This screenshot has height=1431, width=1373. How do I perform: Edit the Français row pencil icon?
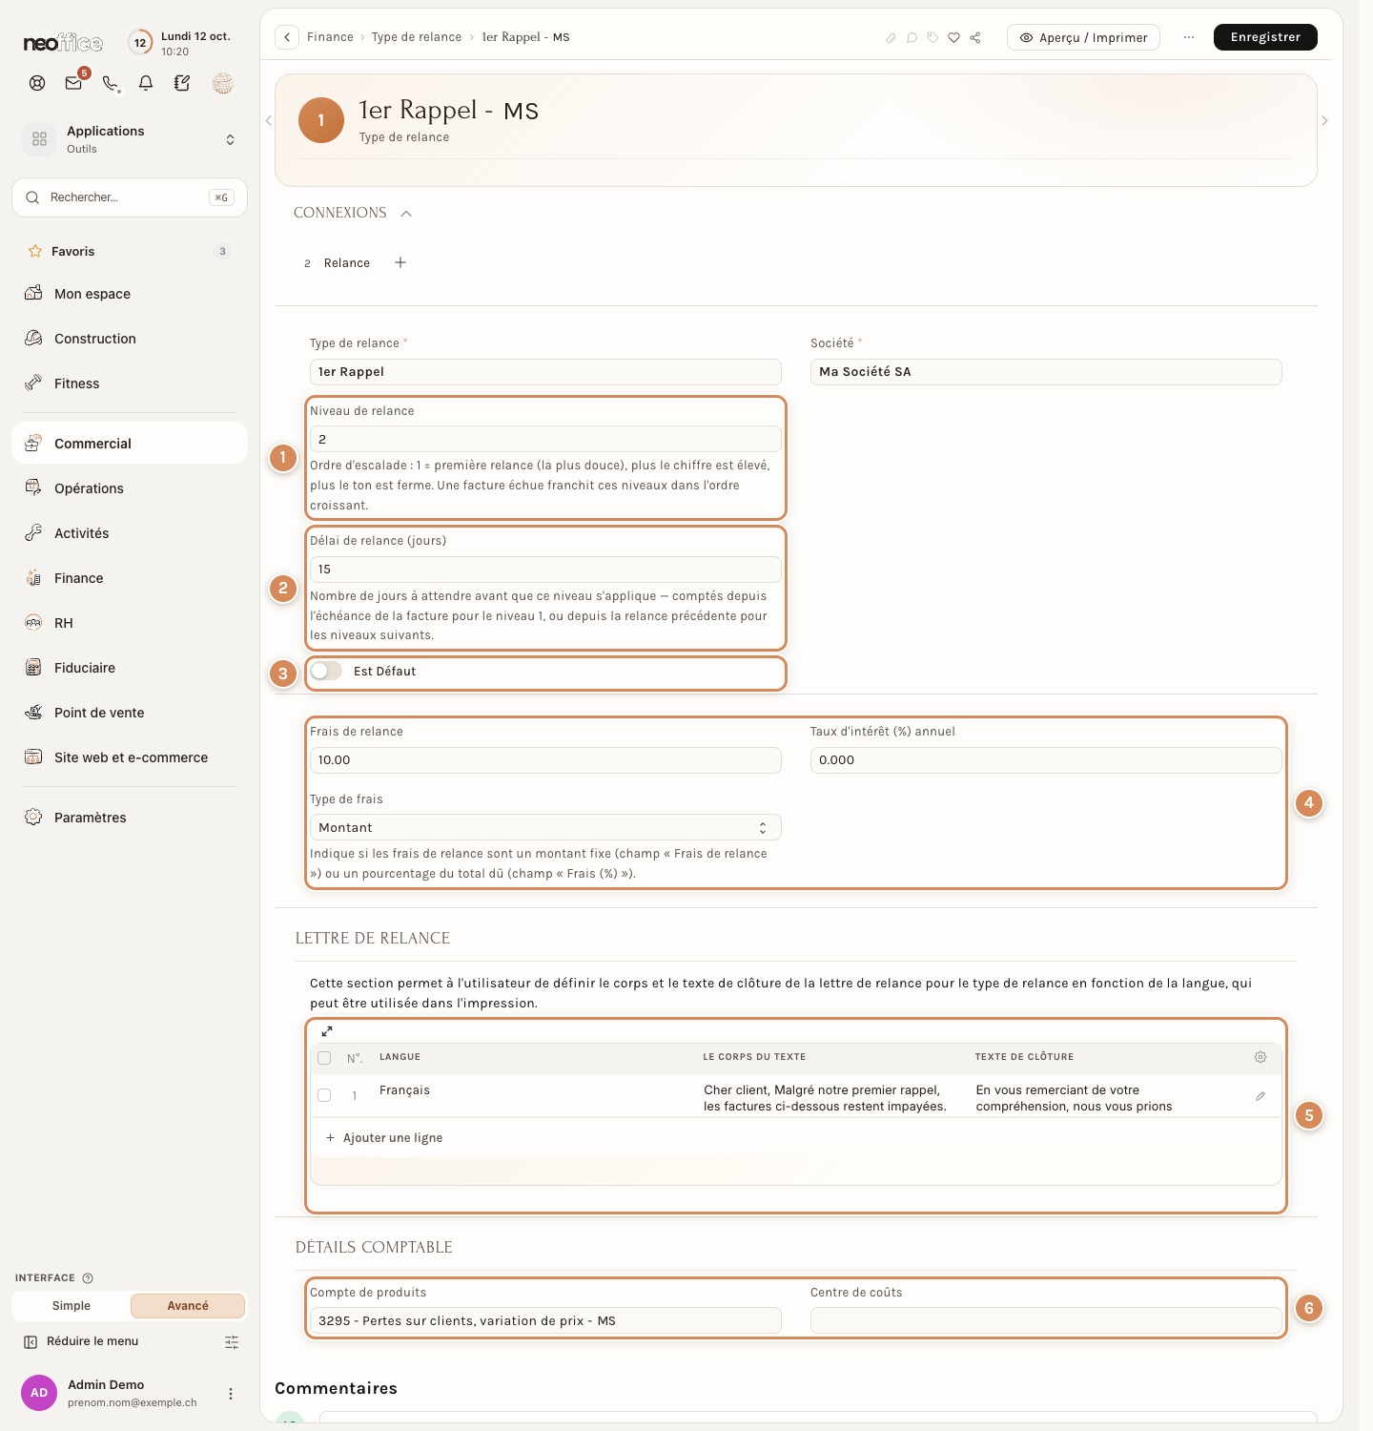pyautogui.click(x=1260, y=1096)
